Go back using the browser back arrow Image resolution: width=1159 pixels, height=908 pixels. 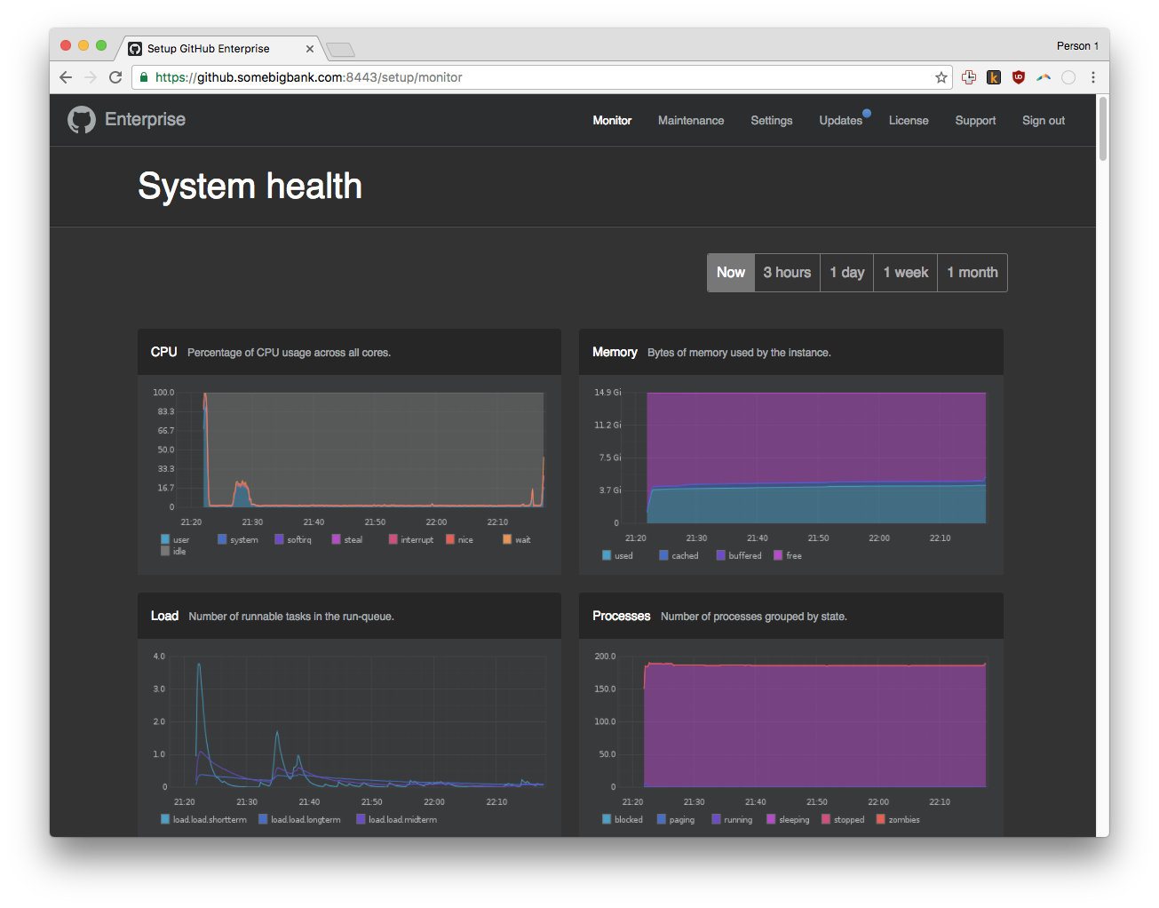click(66, 77)
